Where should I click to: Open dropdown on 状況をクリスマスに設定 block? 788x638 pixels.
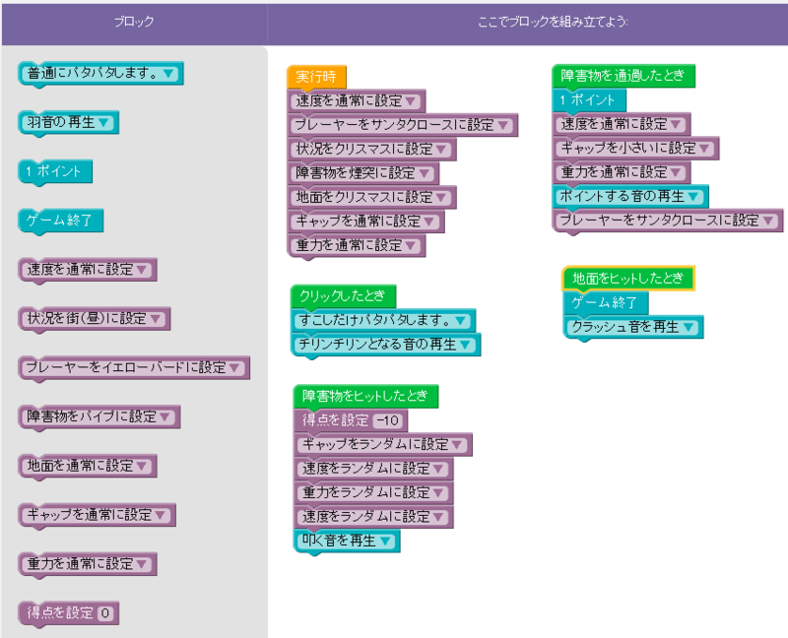click(x=441, y=150)
